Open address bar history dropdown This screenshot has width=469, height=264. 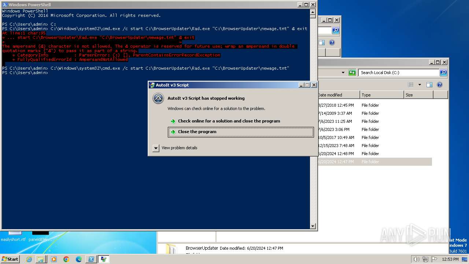click(343, 73)
